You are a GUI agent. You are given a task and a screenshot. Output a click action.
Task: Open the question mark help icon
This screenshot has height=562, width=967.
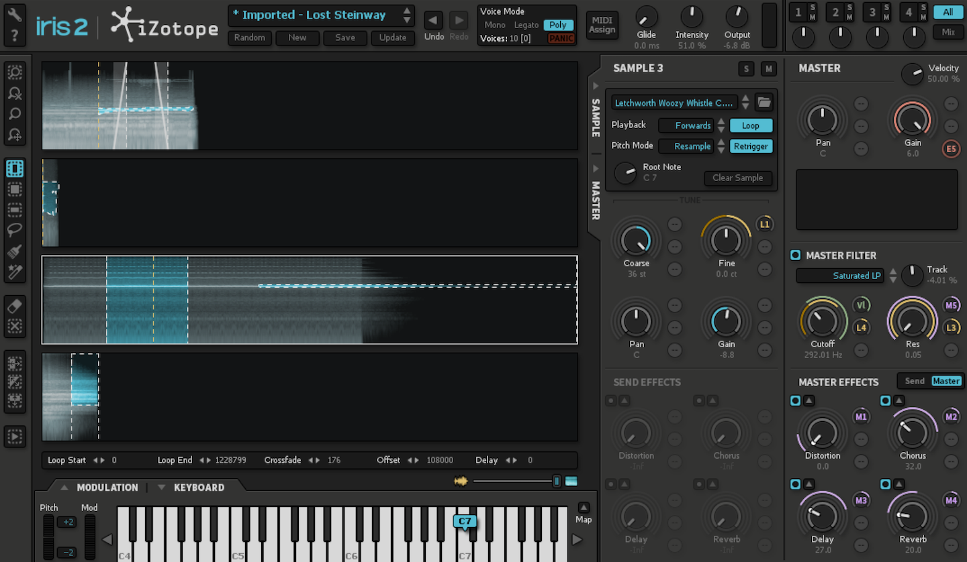pos(15,36)
